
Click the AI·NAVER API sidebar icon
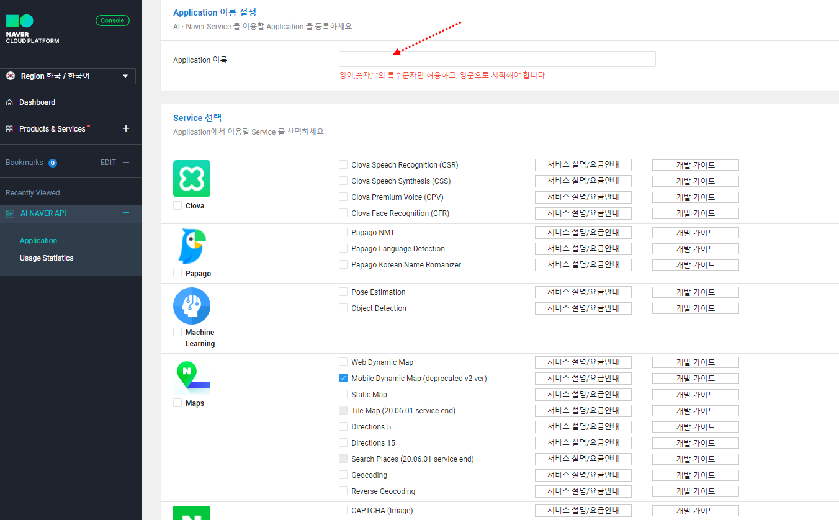(x=9, y=213)
